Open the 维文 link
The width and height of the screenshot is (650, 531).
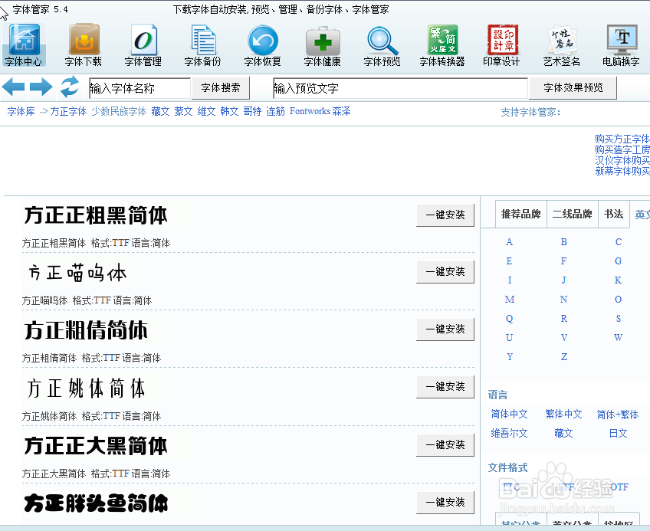(x=206, y=112)
